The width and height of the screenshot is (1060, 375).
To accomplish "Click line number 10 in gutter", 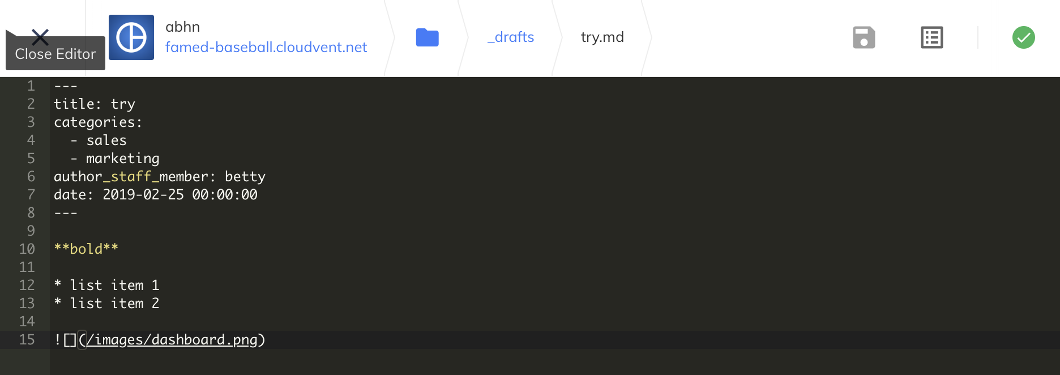I will pyautogui.click(x=27, y=249).
